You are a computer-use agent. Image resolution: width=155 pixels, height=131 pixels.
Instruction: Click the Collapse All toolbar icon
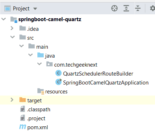tap(138, 8)
